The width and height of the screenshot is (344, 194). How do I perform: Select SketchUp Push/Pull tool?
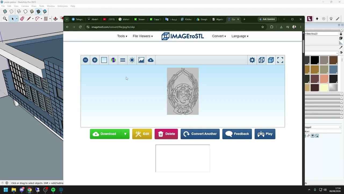[55, 19]
